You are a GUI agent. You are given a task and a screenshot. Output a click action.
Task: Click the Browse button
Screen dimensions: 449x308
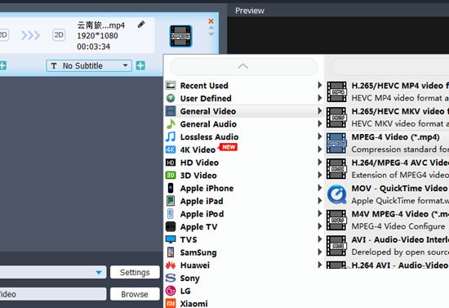135,294
